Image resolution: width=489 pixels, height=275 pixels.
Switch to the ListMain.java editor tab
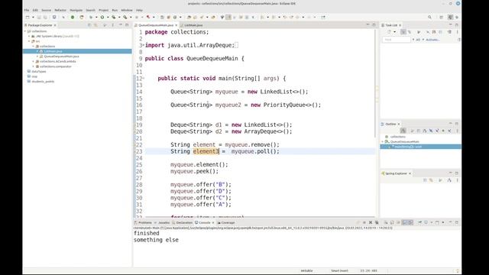click(193, 25)
